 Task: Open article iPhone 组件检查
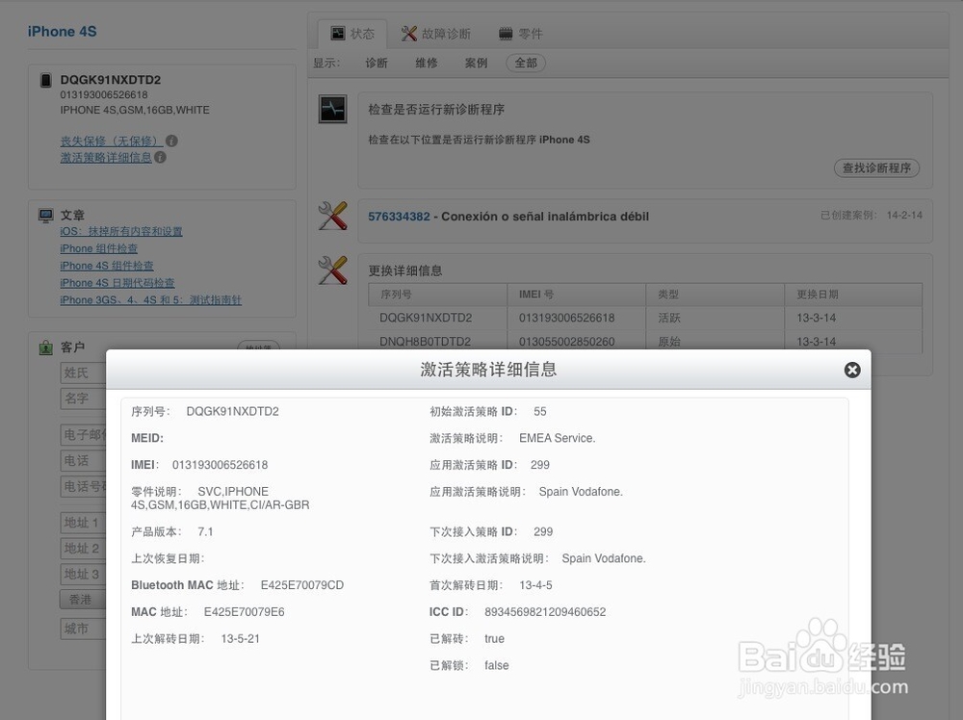[x=99, y=248]
